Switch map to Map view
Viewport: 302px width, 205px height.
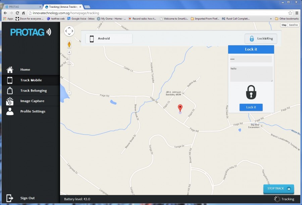[284, 25]
